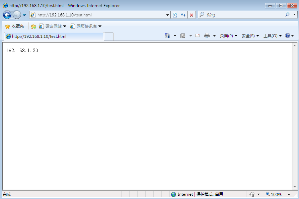The height and width of the screenshot is (199, 299).
Task: Restore down the Internet Explorer window
Action: 281,6
